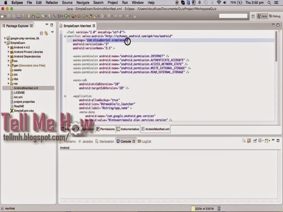Open the Run menu

click(125, 2)
